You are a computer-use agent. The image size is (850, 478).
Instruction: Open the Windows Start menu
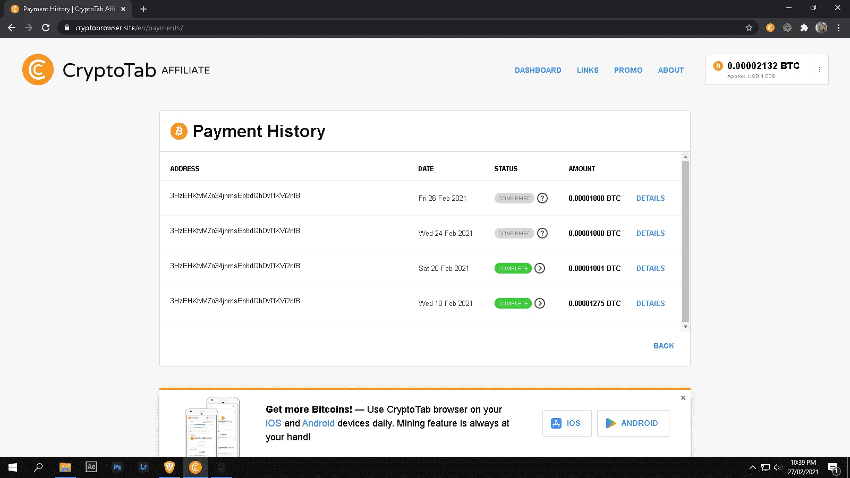point(13,467)
